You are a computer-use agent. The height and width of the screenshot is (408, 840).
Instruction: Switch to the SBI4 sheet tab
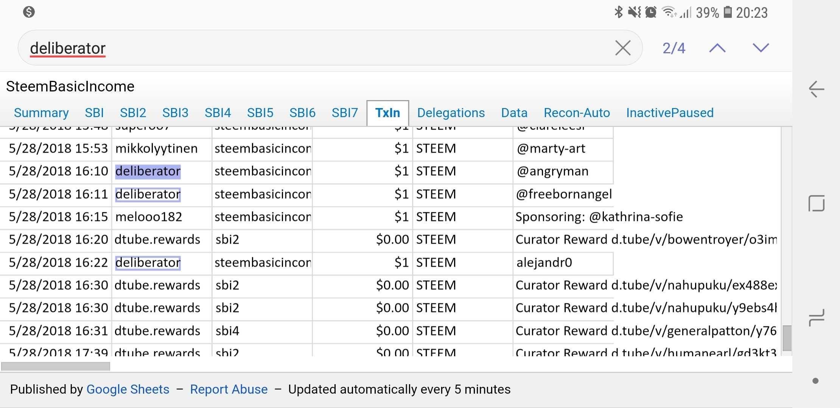[x=218, y=113]
